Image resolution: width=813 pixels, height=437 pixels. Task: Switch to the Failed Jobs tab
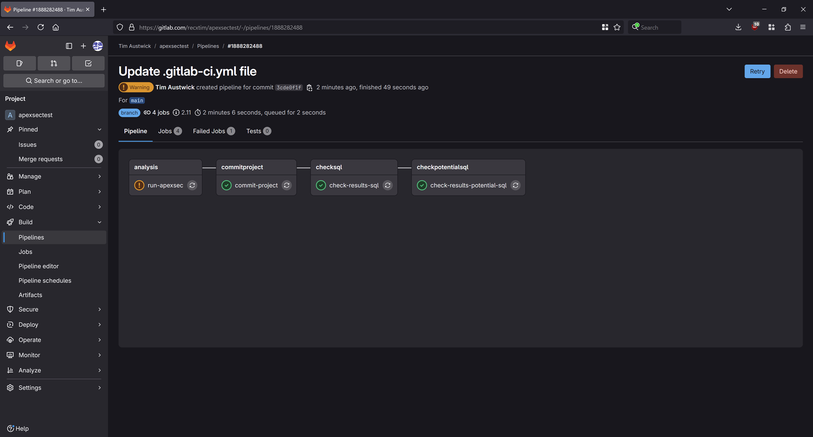point(214,131)
